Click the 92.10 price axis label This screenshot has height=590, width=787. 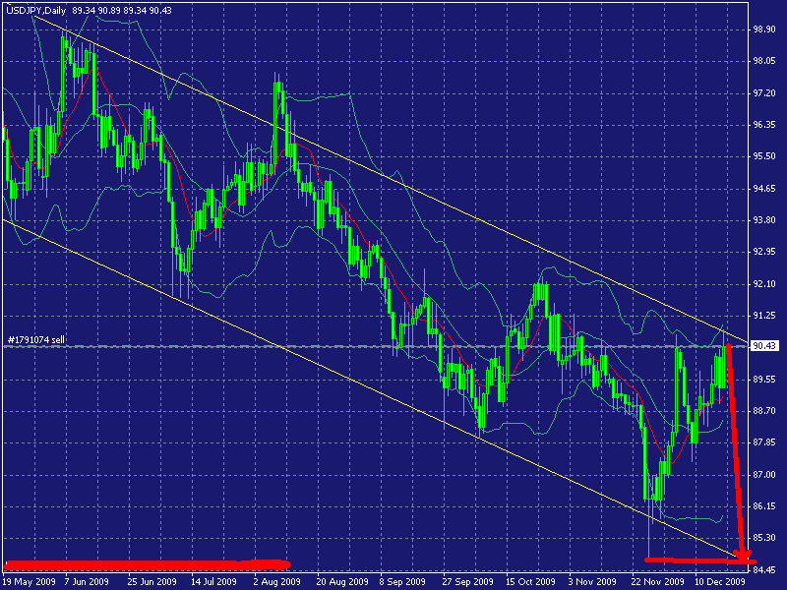click(764, 284)
